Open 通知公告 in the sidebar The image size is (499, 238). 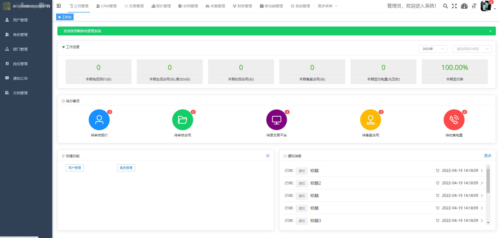click(x=26, y=78)
